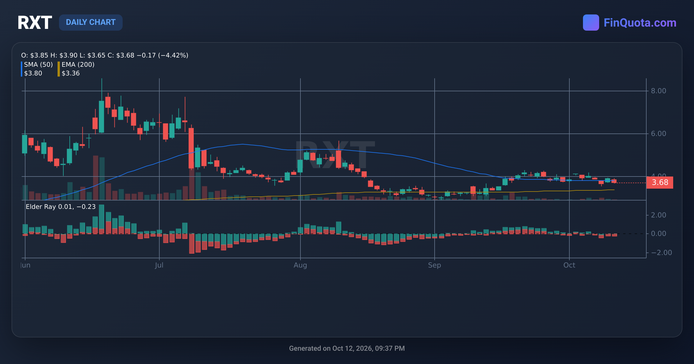The height and width of the screenshot is (364, 694).
Task: Click the OHLC summary line
Action: point(105,55)
